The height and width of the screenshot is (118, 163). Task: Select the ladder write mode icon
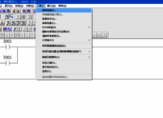[x=11, y=17]
